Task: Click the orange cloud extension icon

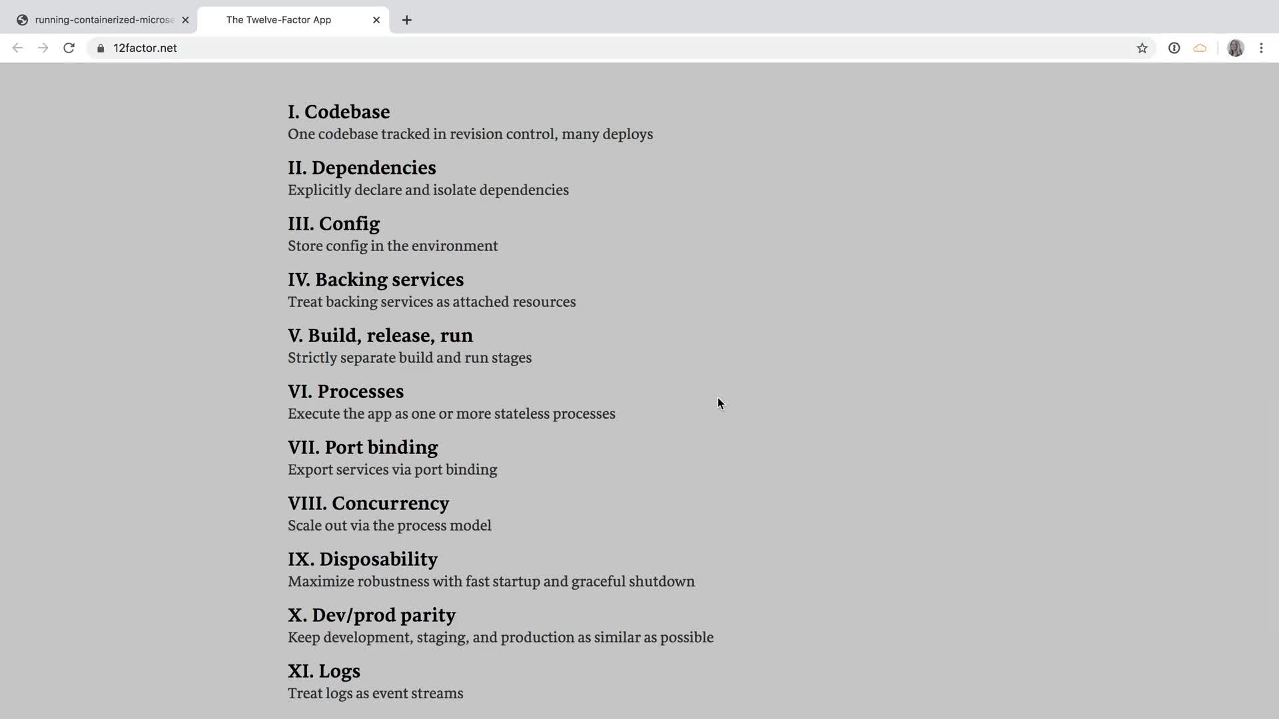Action: (1200, 48)
